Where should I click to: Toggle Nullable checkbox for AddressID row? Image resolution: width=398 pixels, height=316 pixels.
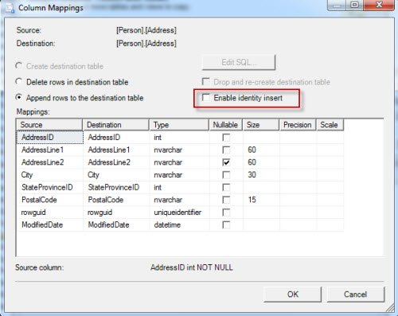coord(226,138)
